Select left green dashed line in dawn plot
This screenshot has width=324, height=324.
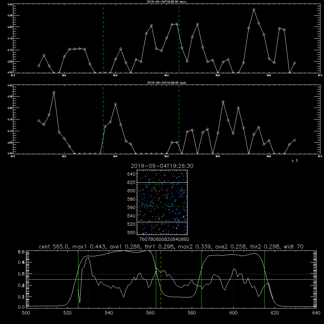pos(103,38)
